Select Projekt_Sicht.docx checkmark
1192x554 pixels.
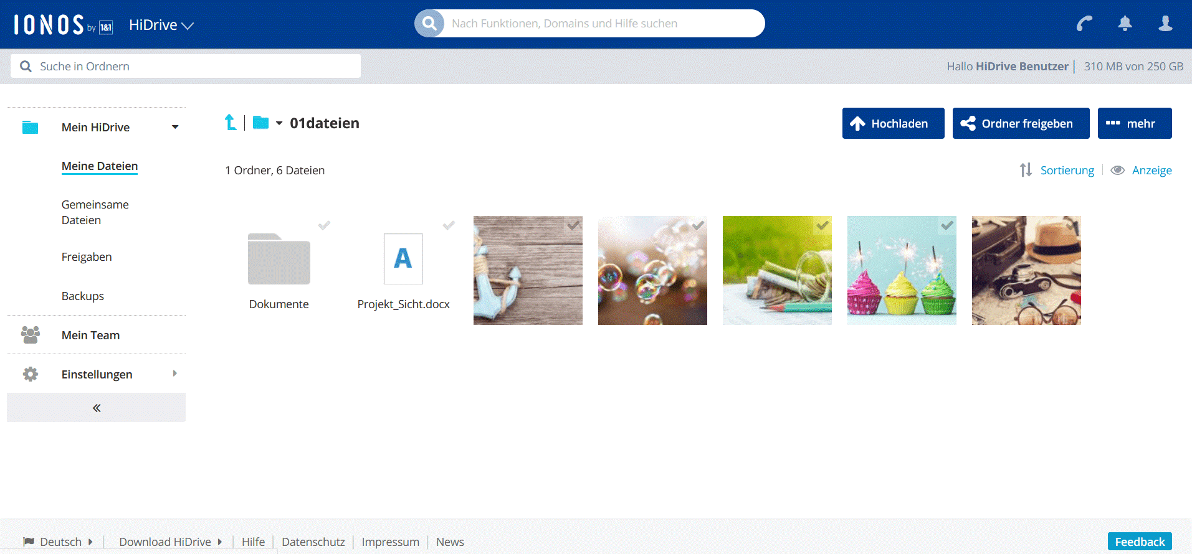click(449, 225)
